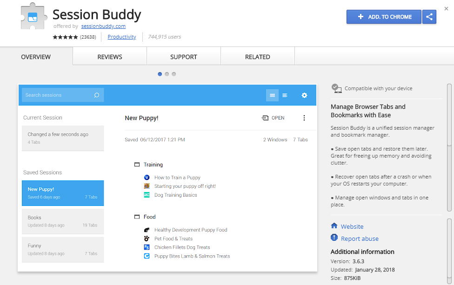This screenshot has height=285, width=454.
Task: Click the share icon button
Action: point(429,17)
